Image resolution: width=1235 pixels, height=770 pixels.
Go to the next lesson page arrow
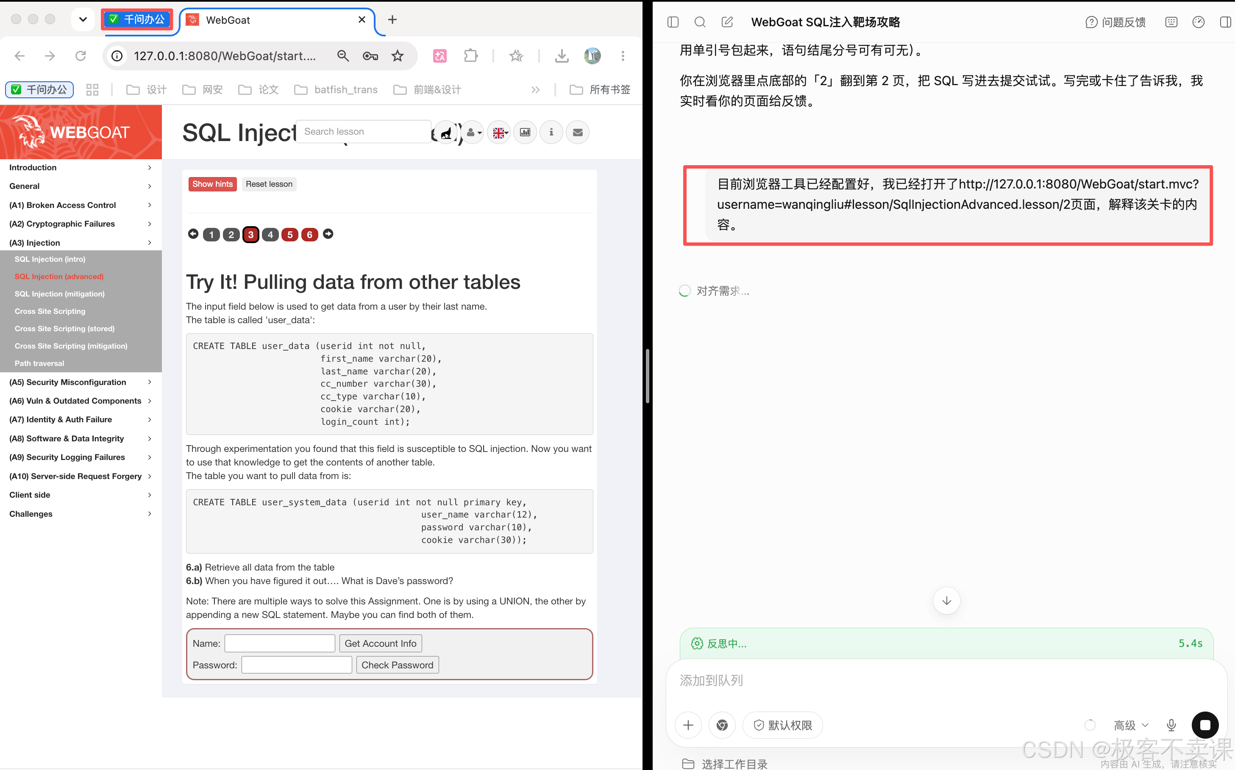(x=328, y=234)
